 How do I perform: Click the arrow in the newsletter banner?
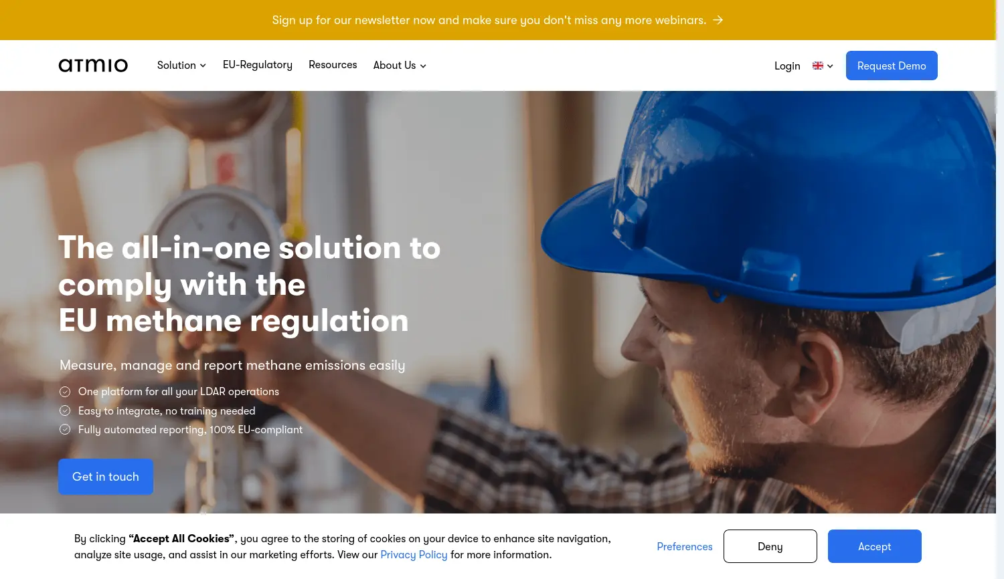tap(718, 20)
